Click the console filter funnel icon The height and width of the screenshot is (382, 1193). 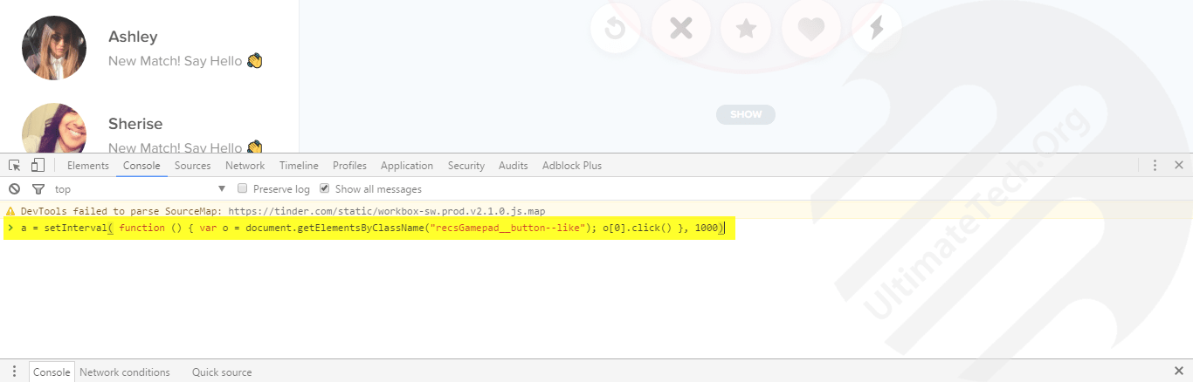coord(38,189)
